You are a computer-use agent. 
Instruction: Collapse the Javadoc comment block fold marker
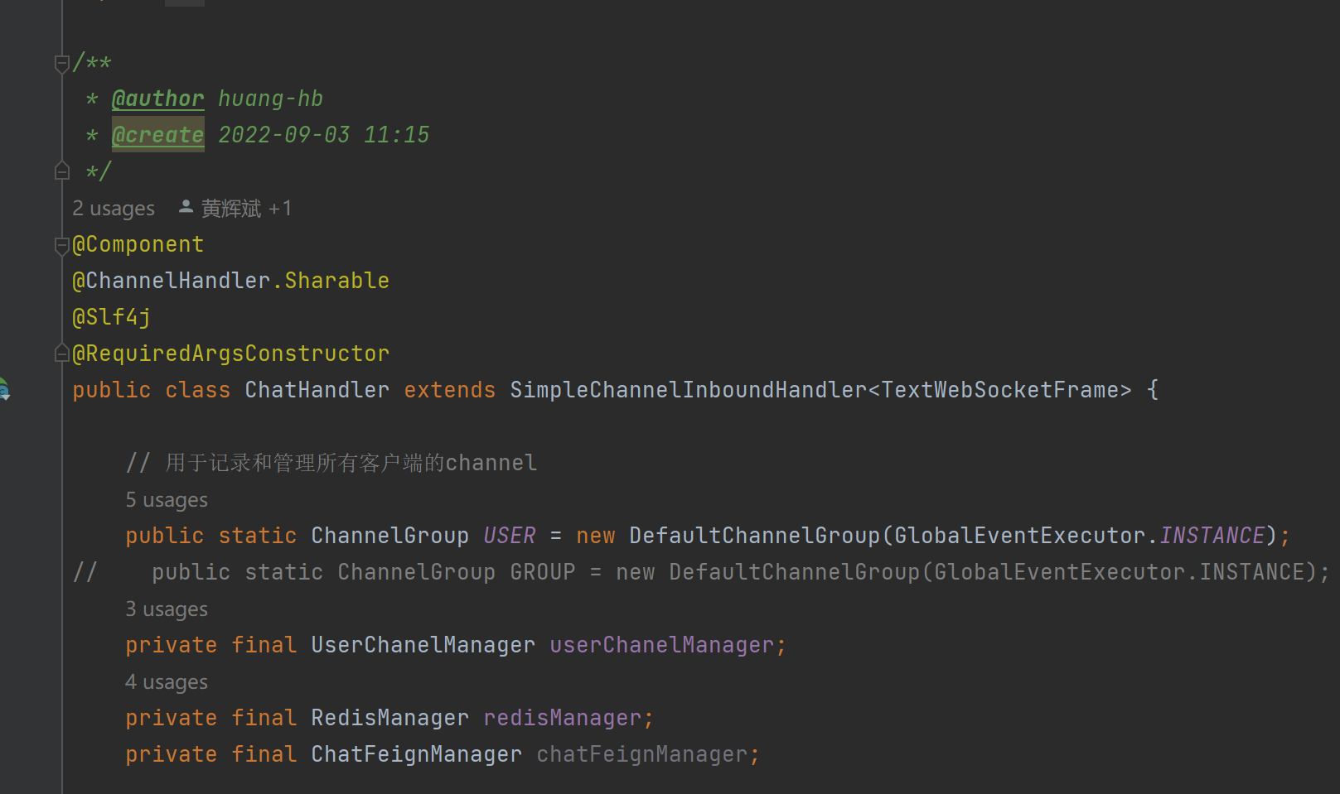62,64
